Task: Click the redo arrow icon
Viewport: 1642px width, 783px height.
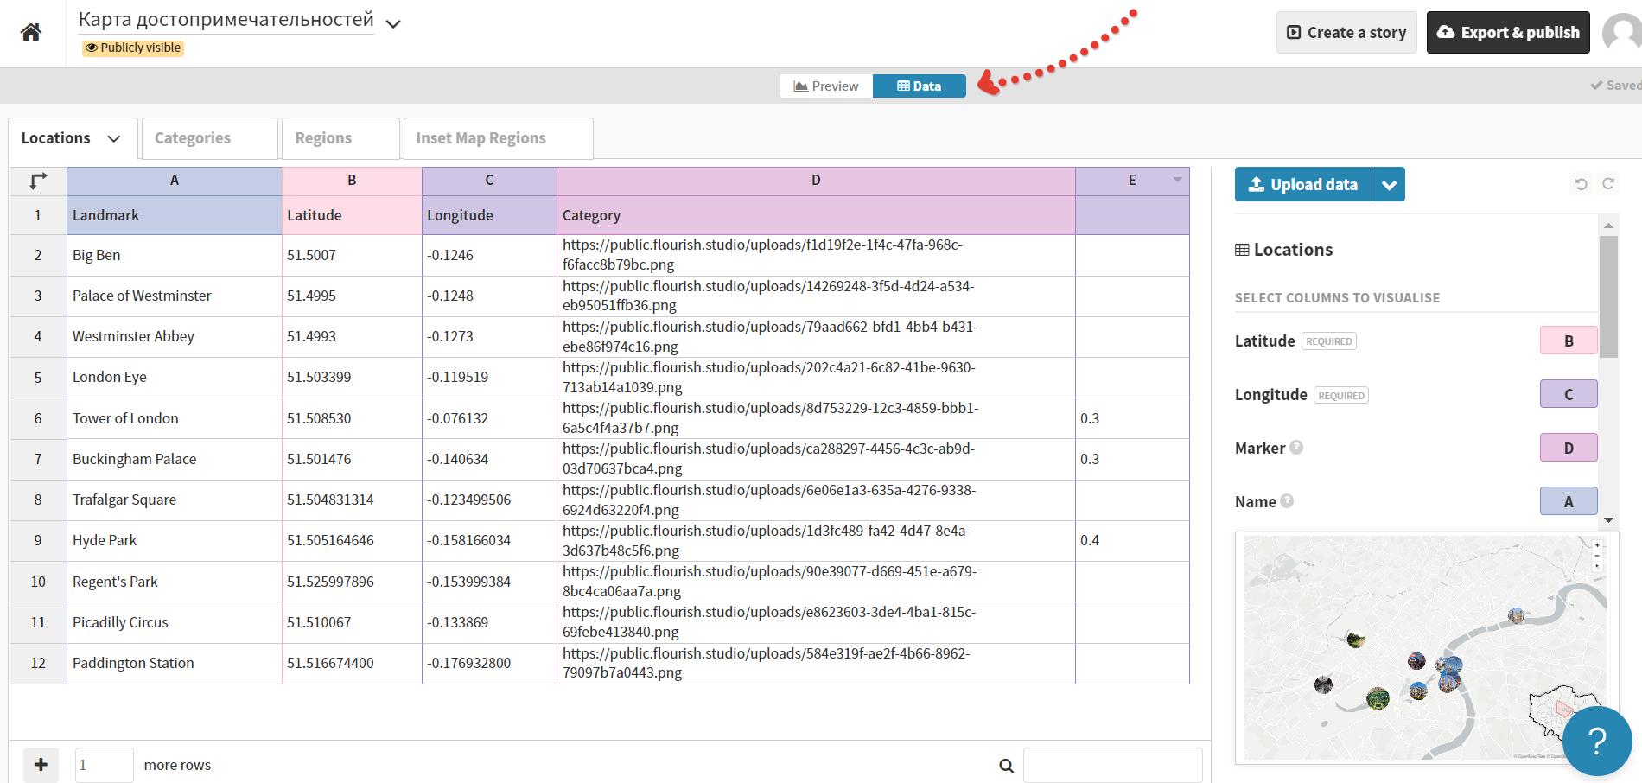Action: tap(1608, 184)
